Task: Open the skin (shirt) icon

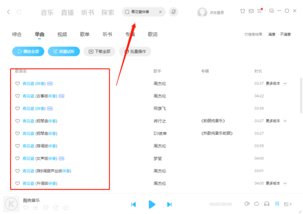Action: (242, 11)
